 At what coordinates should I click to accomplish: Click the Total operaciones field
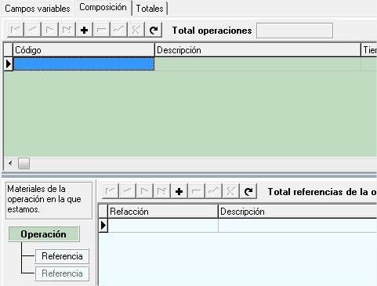click(x=295, y=31)
